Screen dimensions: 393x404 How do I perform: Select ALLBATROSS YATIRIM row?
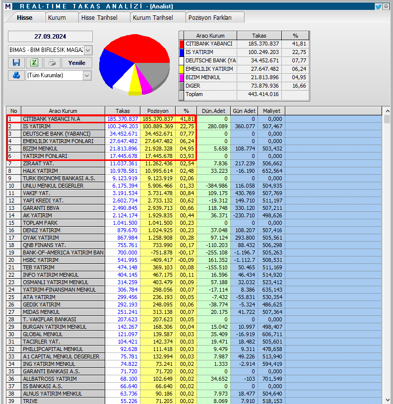point(194,379)
